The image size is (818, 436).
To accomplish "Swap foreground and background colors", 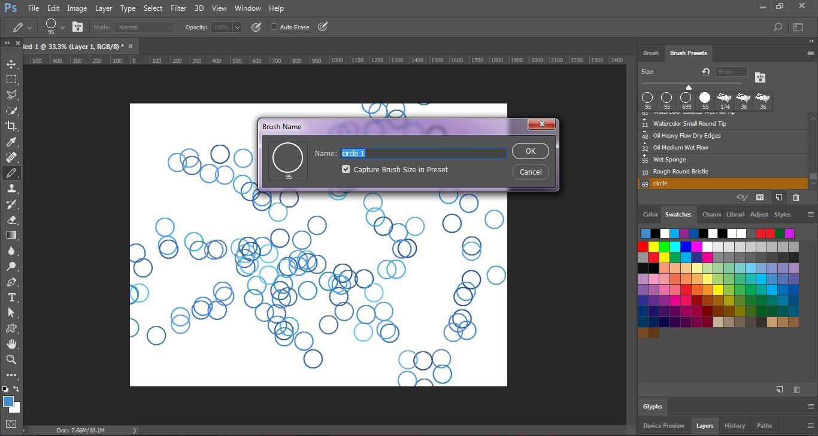I will [16, 389].
